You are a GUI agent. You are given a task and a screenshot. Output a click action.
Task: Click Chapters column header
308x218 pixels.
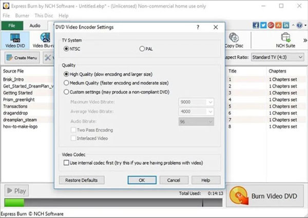(x=277, y=71)
